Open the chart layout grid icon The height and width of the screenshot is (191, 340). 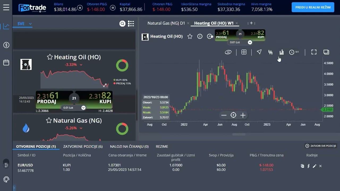244,52
